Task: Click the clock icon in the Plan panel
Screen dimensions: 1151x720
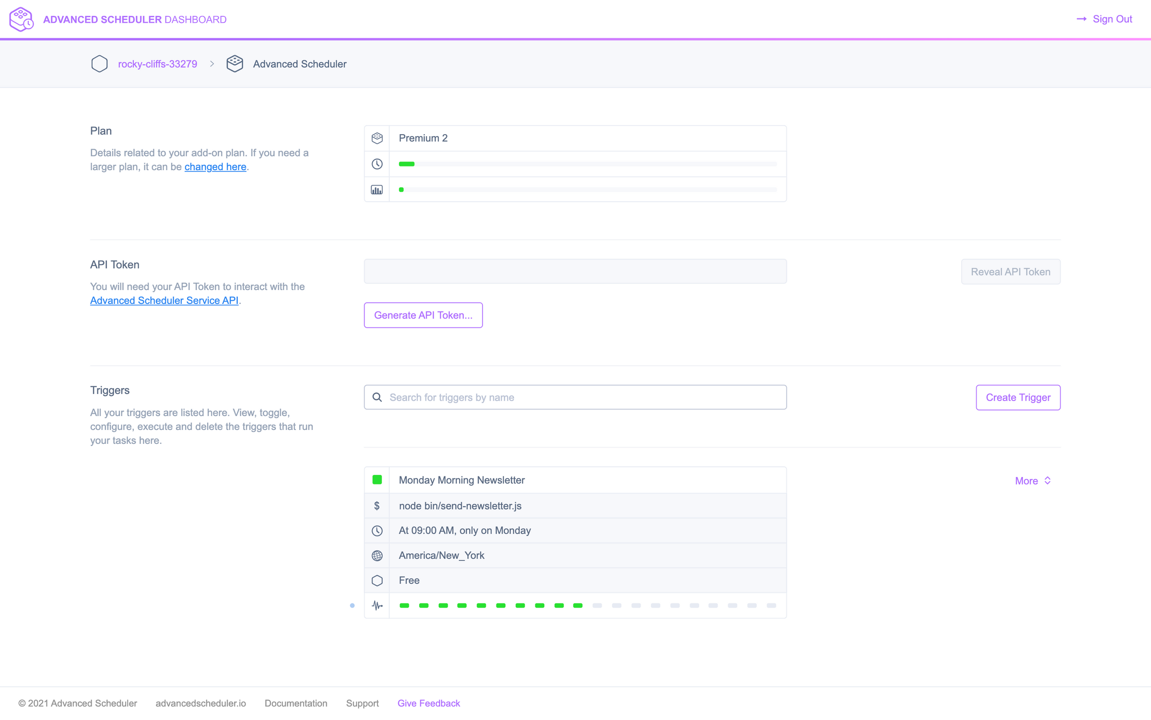Action: coord(377,163)
